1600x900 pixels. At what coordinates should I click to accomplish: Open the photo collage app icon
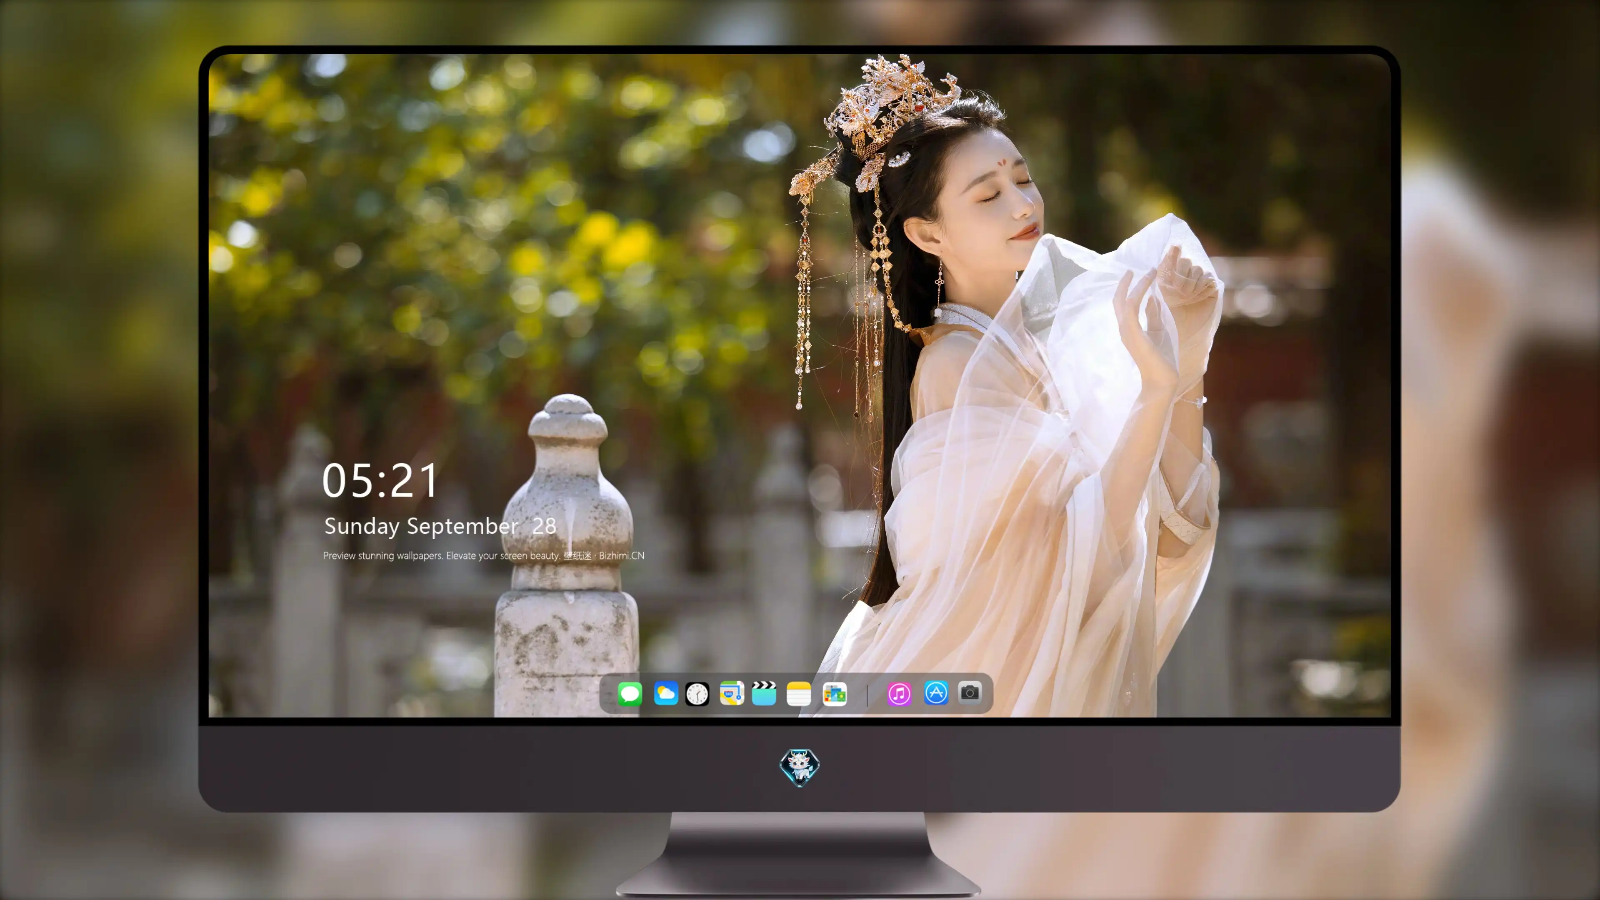(x=835, y=694)
